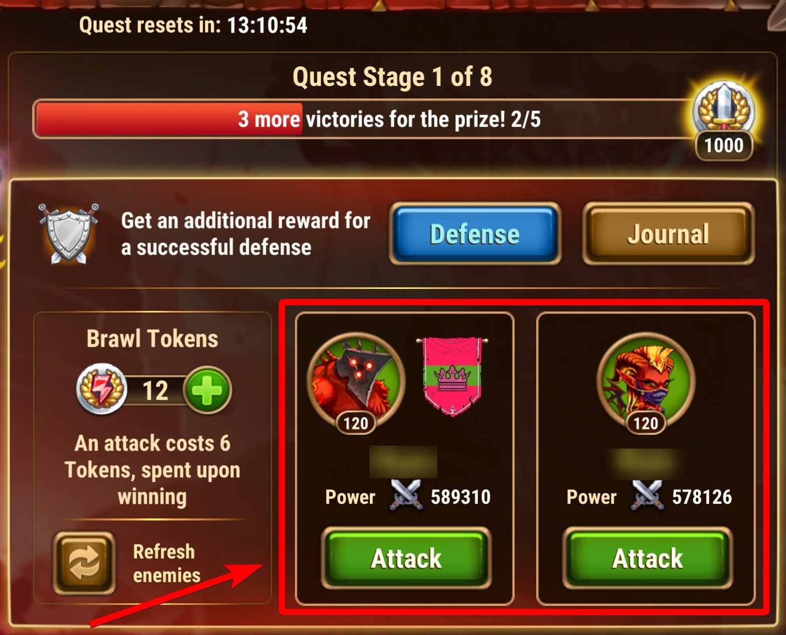The image size is (786, 635).
Task: Select the shield with crossed swords icon
Action: pyautogui.click(x=69, y=233)
